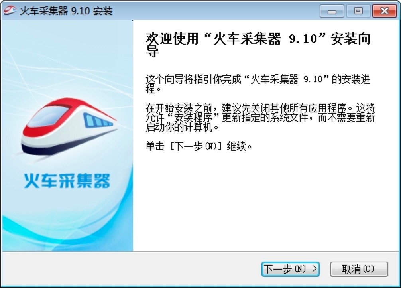Click the gray bottom bar beside 下一步

tap(130, 269)
